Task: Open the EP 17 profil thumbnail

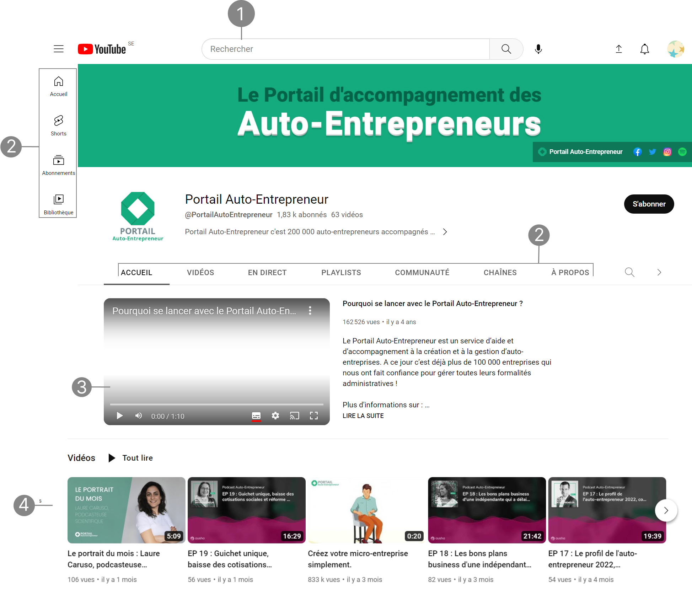Action: pyautogui.click(x=607, y=510)
